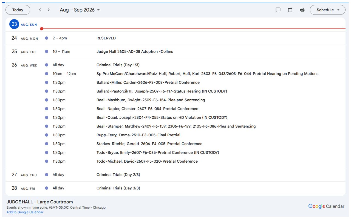Image resolution: width=351 pixels, height=219 pixels.
Task: Select the 23 Aug Sunday date circle
Action: pyautogui.click(x=14, y=24)
